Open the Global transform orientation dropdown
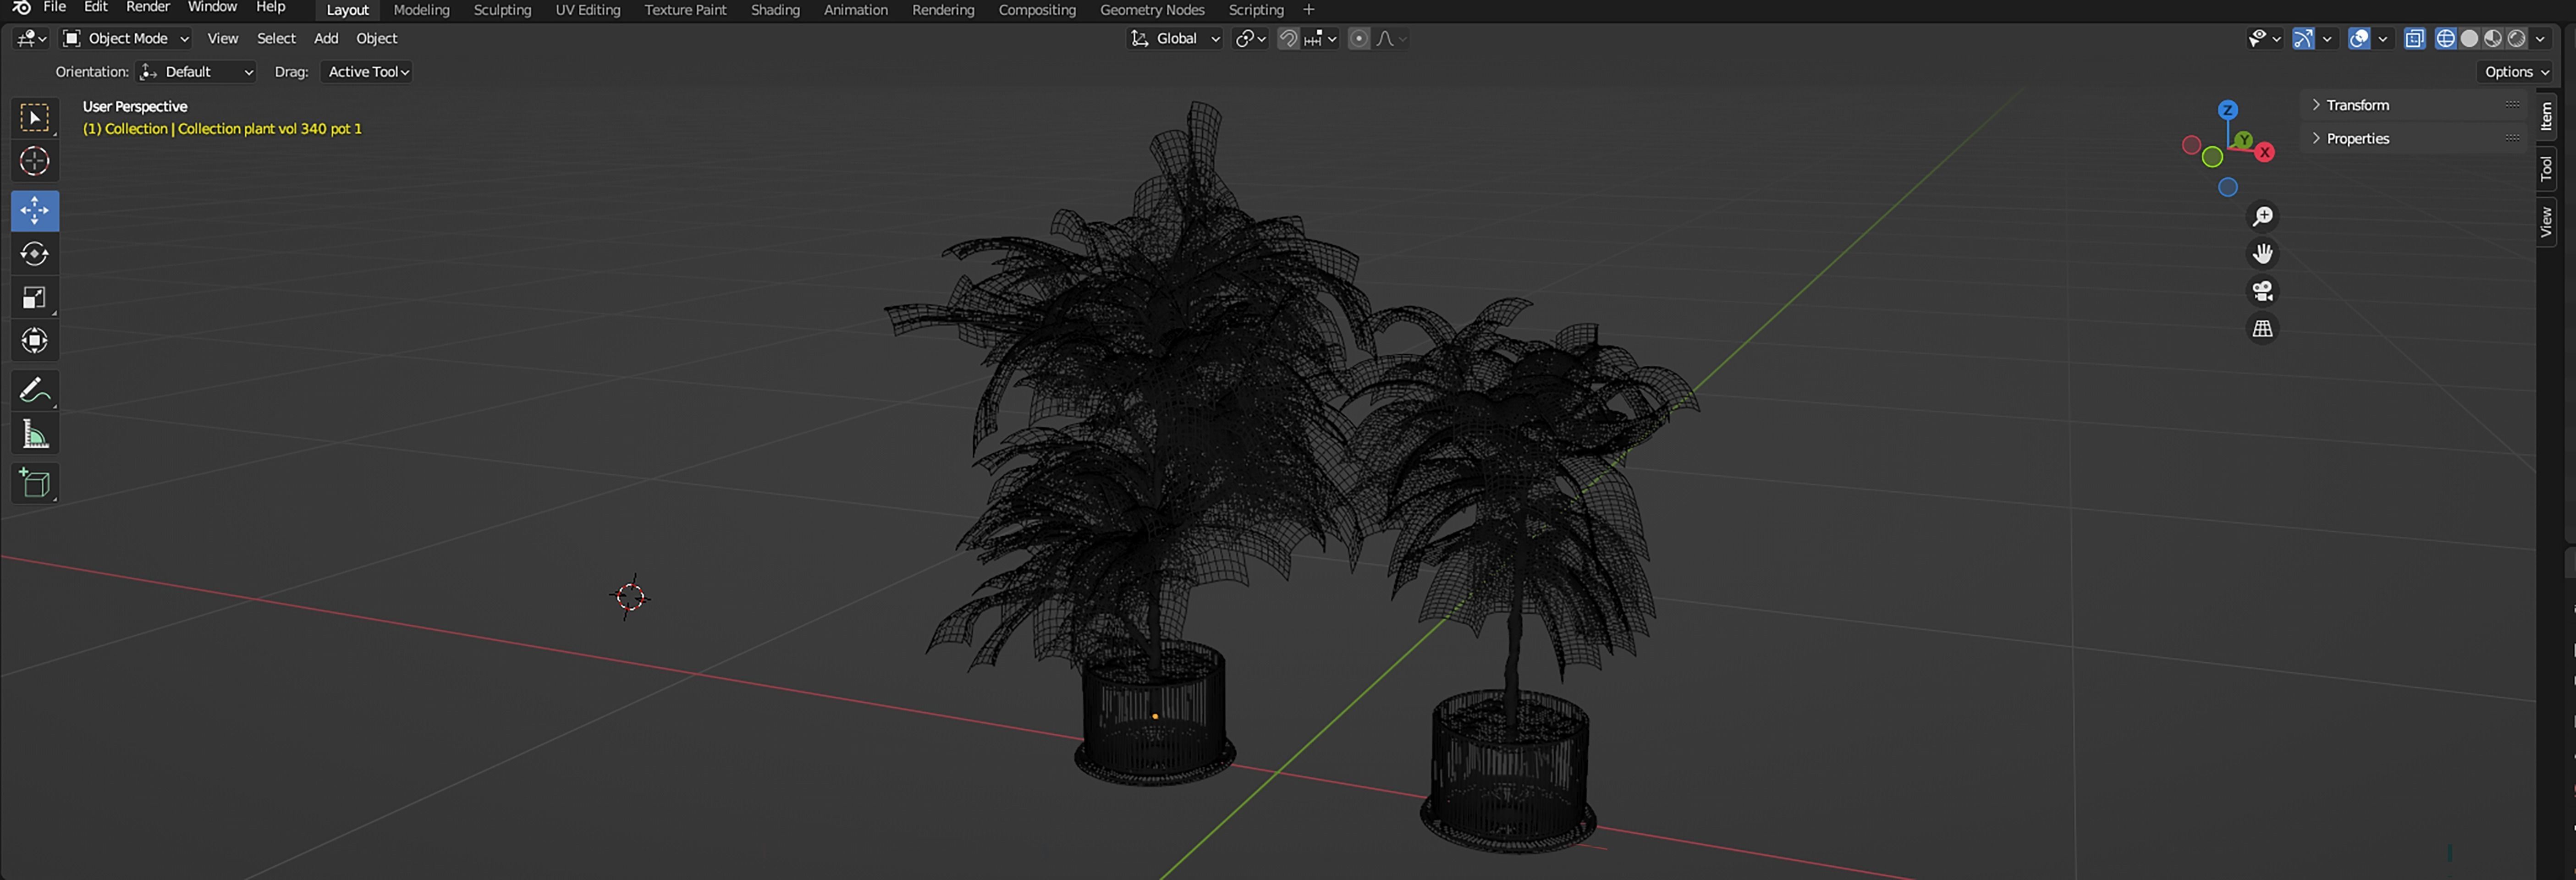 [x=1174, y=38]
